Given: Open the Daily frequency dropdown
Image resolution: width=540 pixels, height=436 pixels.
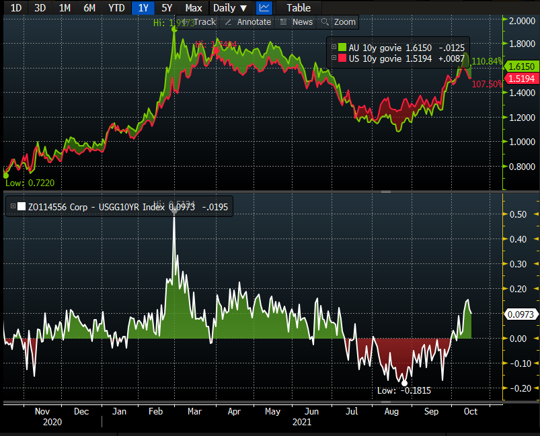Looking at the screenshot, I should click(229, 8).
